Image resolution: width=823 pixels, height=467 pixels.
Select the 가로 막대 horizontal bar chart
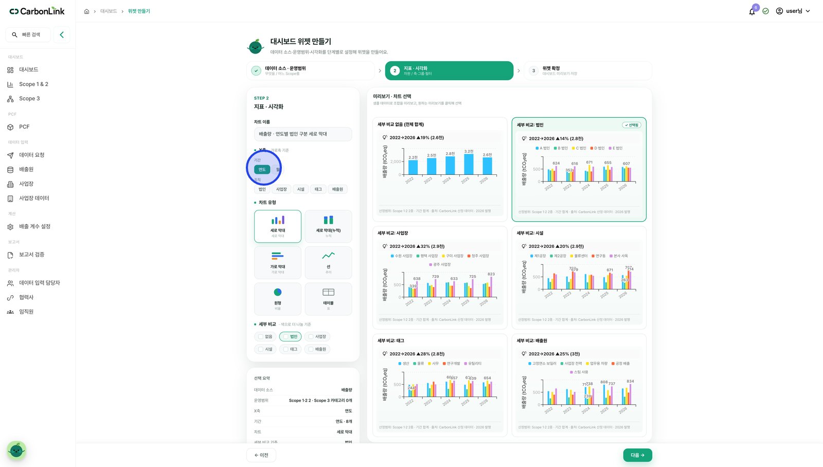tap(278, 262)
